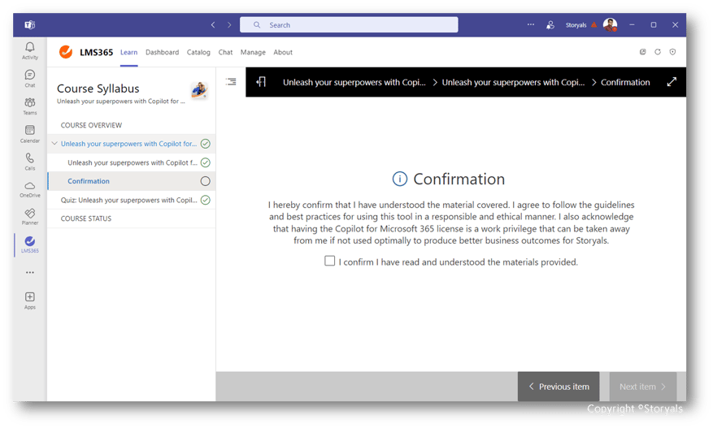Reload the LMS365 tab with refresh icon

tap(658, 52)
